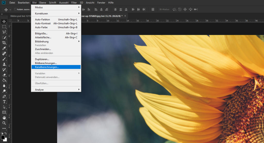264x143 pixels.
Task: Click the 3D roll object icon
Action: coord(180,10)
